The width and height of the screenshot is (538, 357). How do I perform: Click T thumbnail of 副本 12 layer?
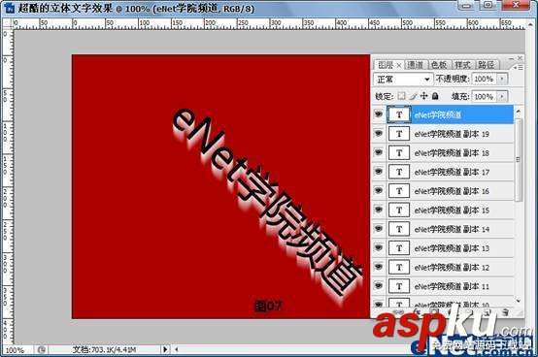coord(399,267)
